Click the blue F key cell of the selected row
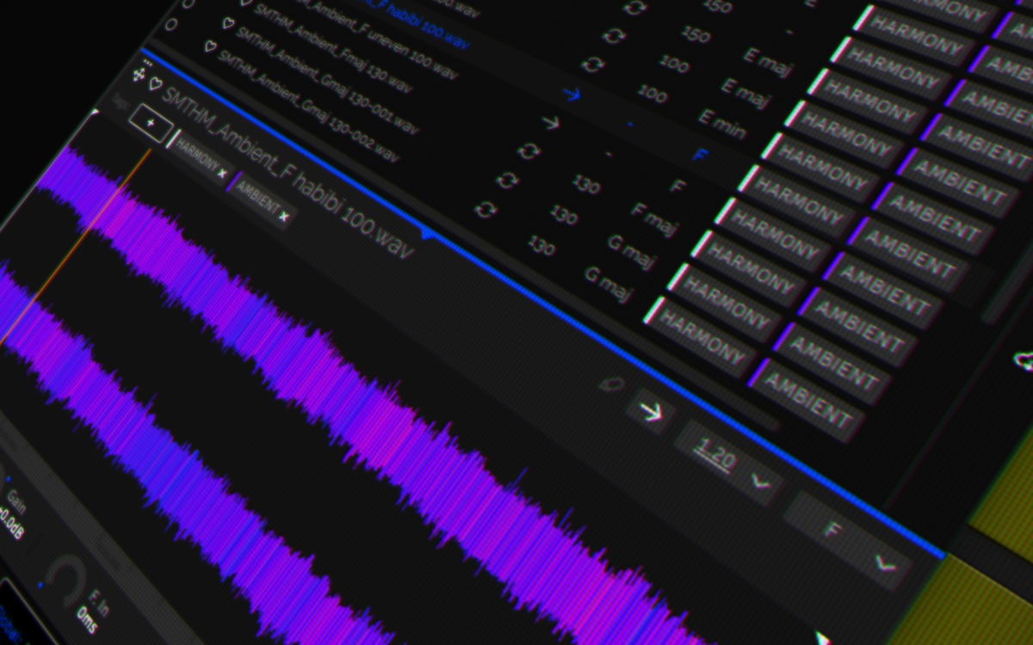This screenshot has width=1033, height=645. click(700, 155)
